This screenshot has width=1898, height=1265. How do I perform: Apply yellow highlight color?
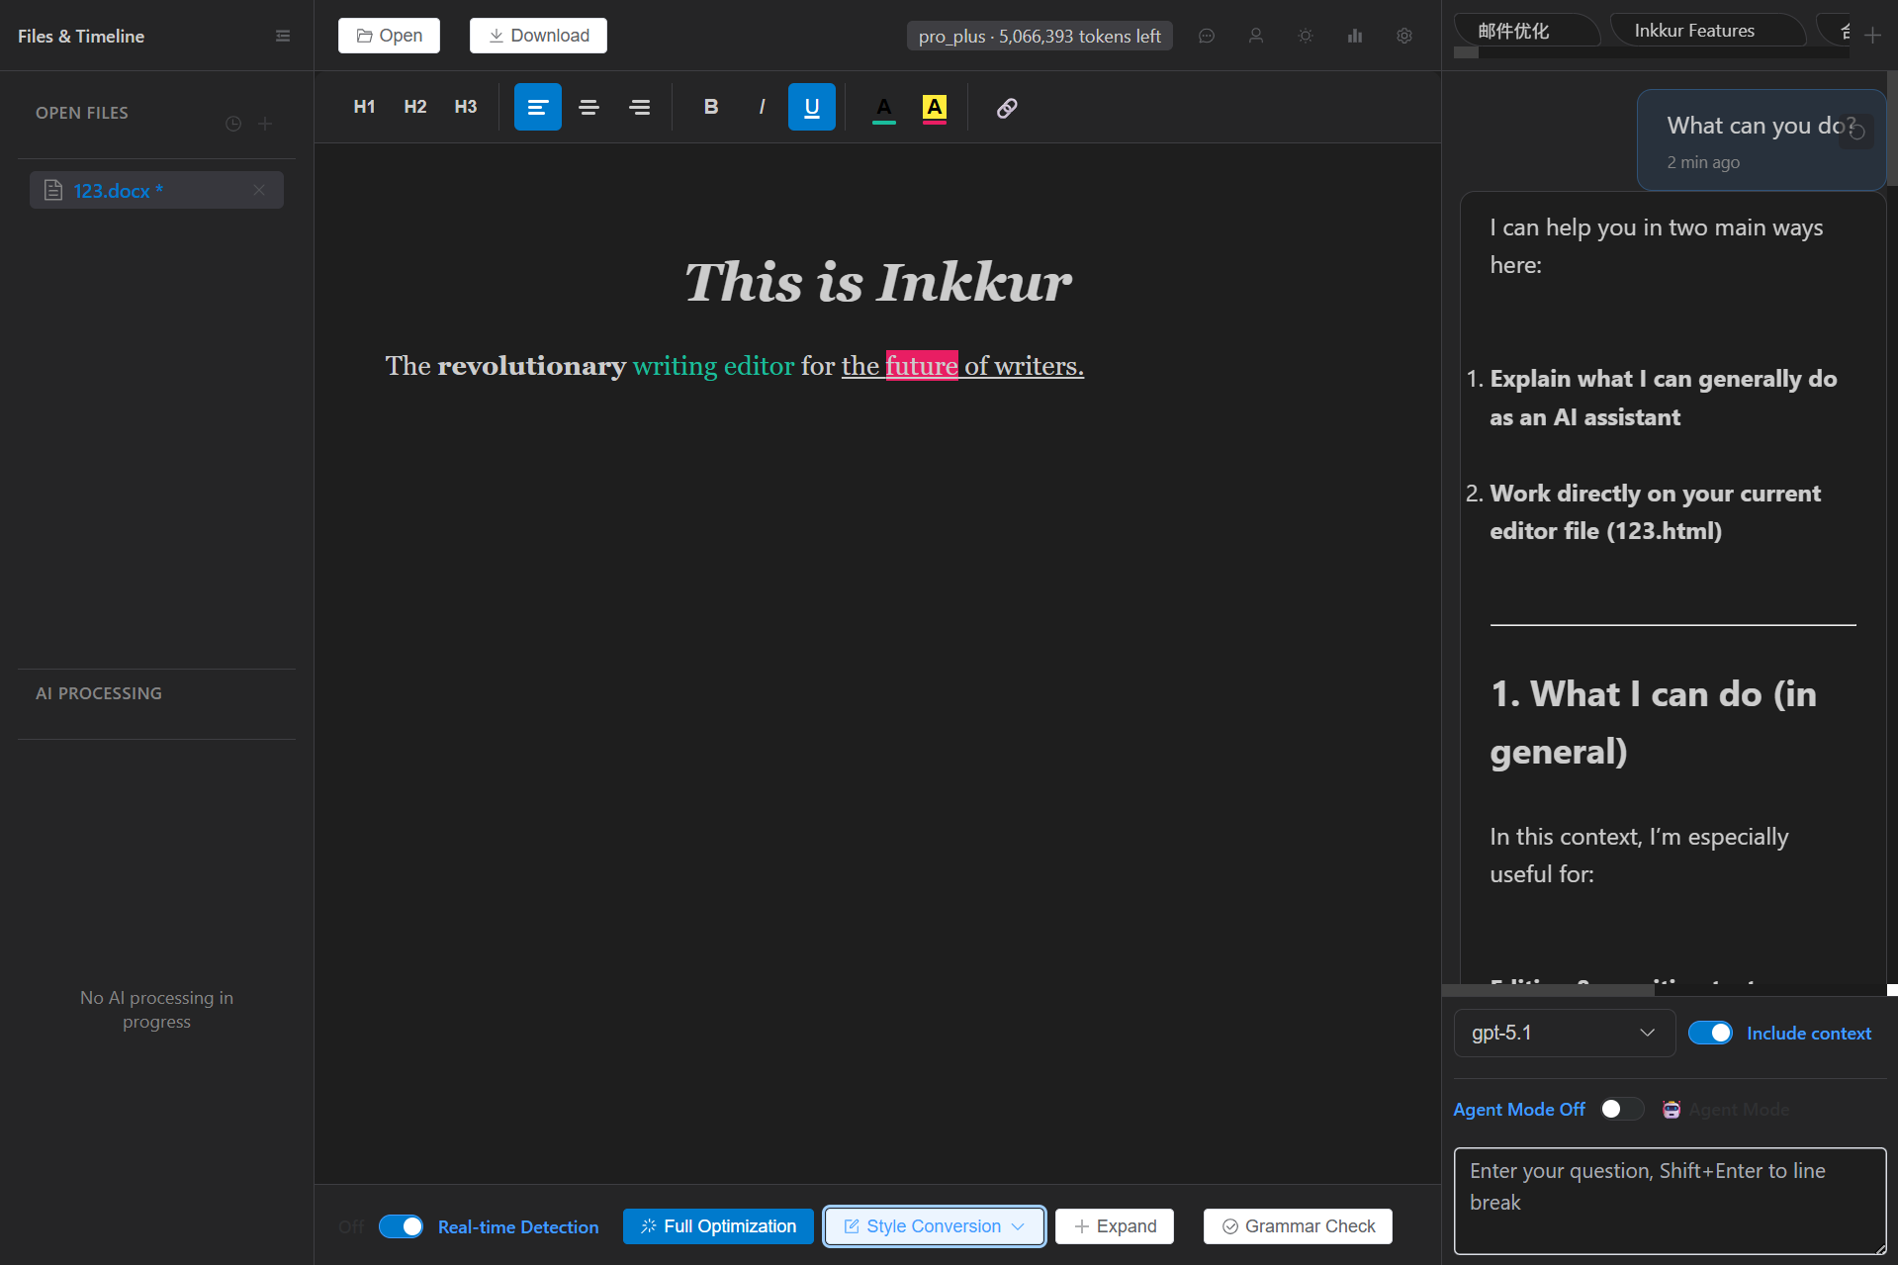(933, 107)
